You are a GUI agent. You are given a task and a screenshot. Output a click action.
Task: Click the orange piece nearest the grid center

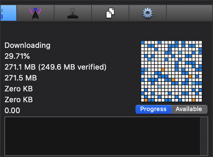(173, 80)
